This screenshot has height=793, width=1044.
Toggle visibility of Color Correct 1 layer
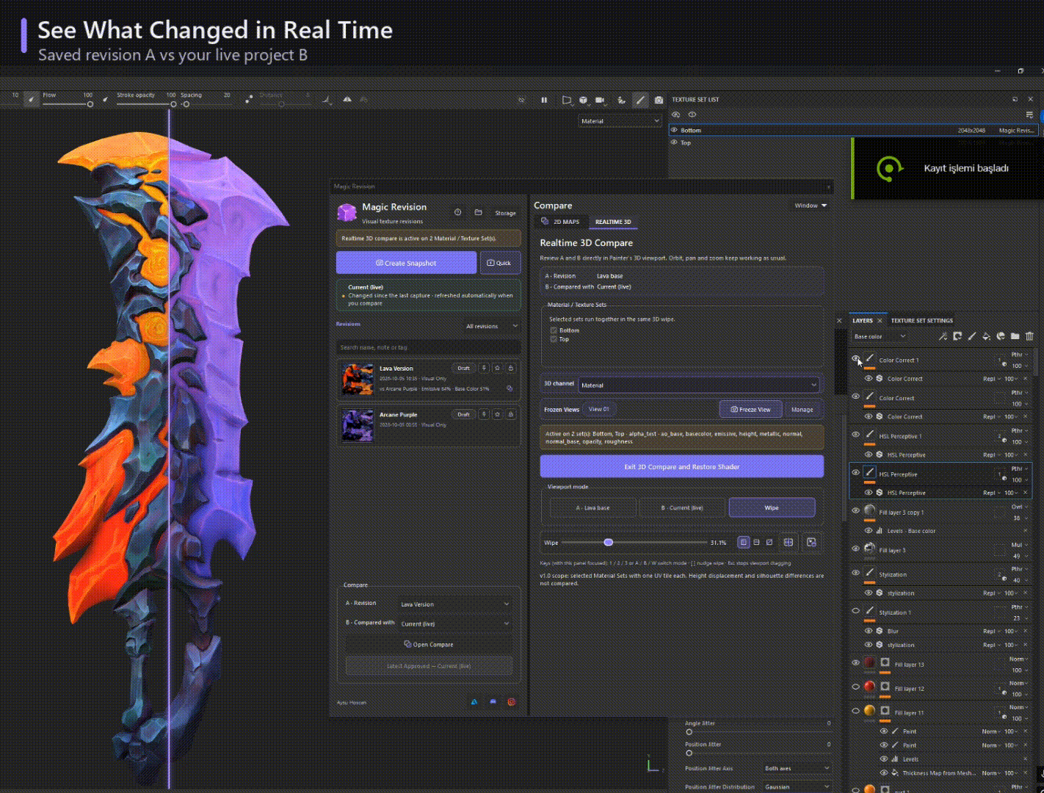click(855, 358)
